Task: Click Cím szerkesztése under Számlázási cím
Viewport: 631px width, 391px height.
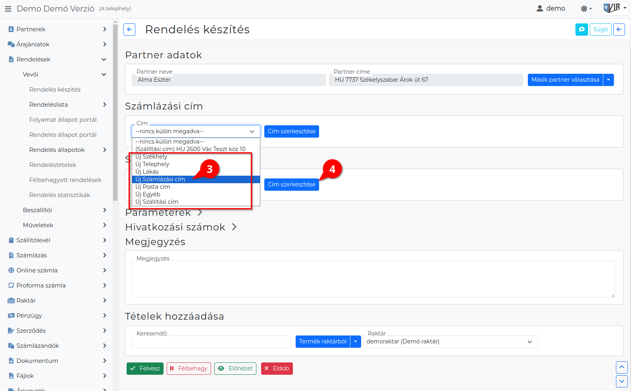Action: (292, 131)
